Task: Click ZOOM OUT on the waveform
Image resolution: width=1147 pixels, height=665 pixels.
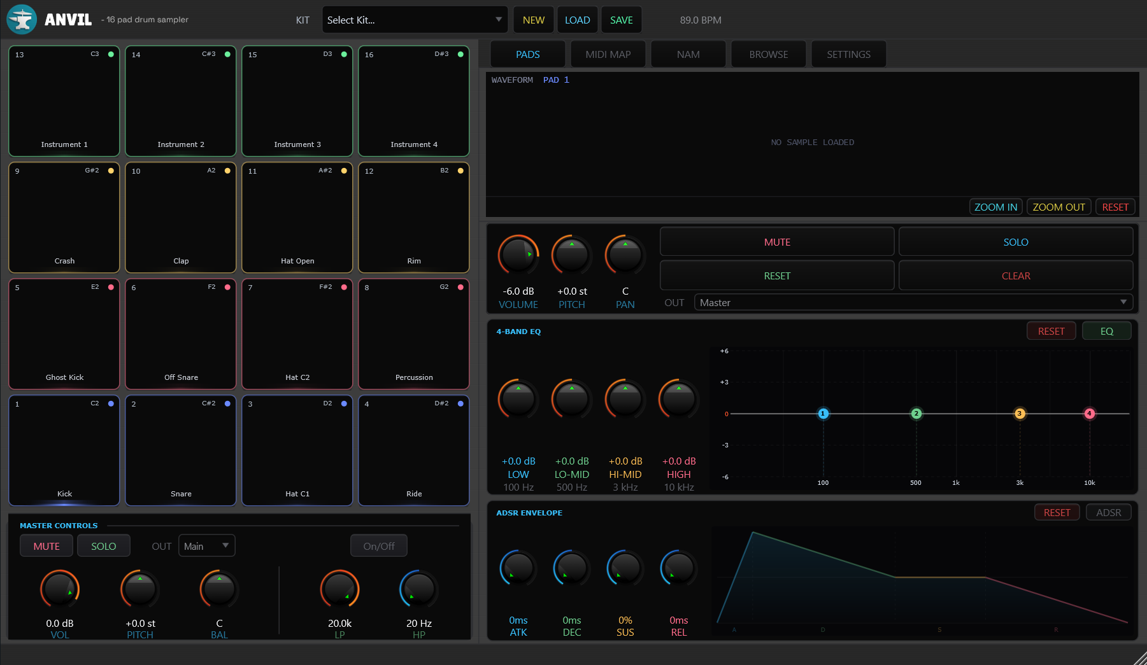Action: pyautogui.click(x=1059, y=207)
